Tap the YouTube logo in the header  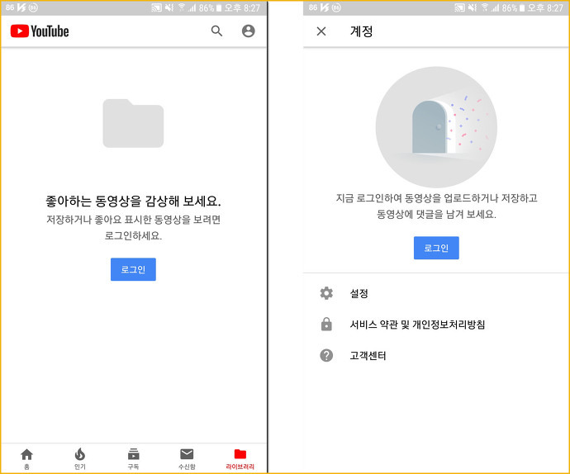click(x=40, y=31)
